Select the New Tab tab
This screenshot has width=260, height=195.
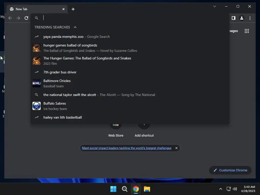coord(37,9)
